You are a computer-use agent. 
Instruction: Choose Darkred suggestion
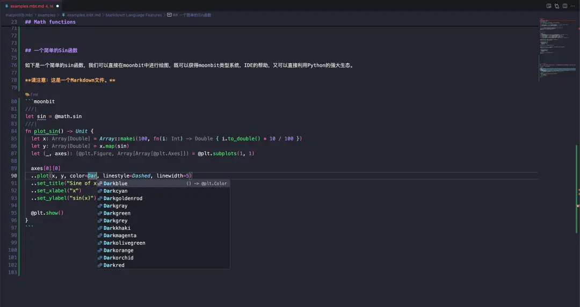pyautogui.click(x=163, y=265)
